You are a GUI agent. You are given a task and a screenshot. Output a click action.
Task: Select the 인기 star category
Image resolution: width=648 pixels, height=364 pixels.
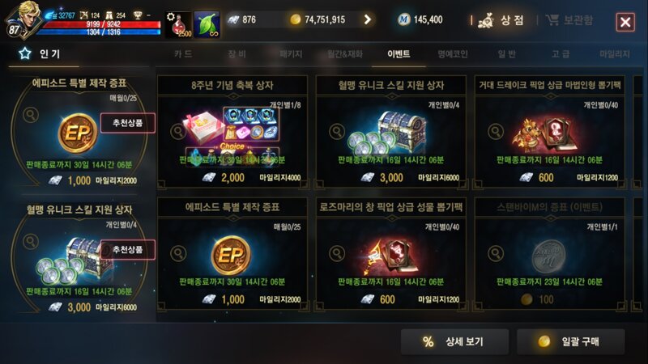(40, 53)
